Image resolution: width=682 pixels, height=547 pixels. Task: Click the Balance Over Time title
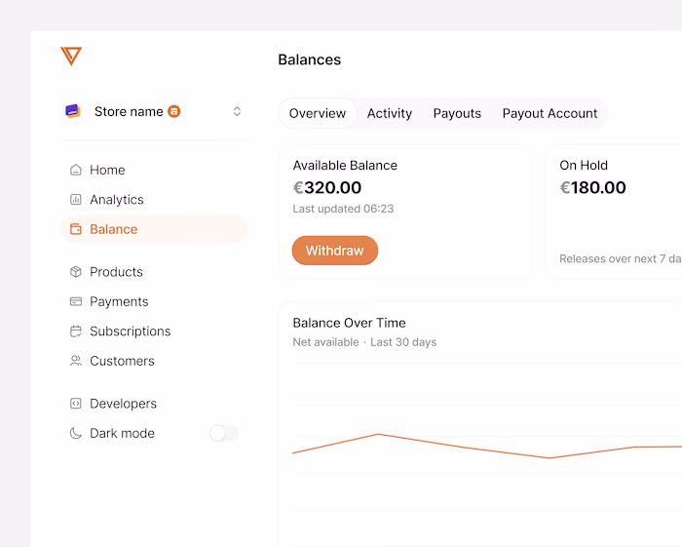tap(349, 323)
